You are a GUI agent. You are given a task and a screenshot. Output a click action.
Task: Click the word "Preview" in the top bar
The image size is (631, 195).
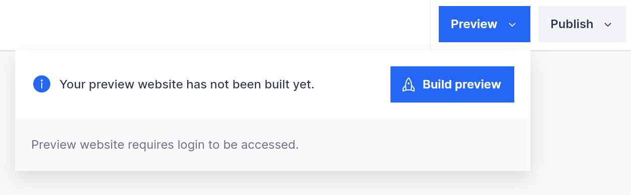pos(474,24)
